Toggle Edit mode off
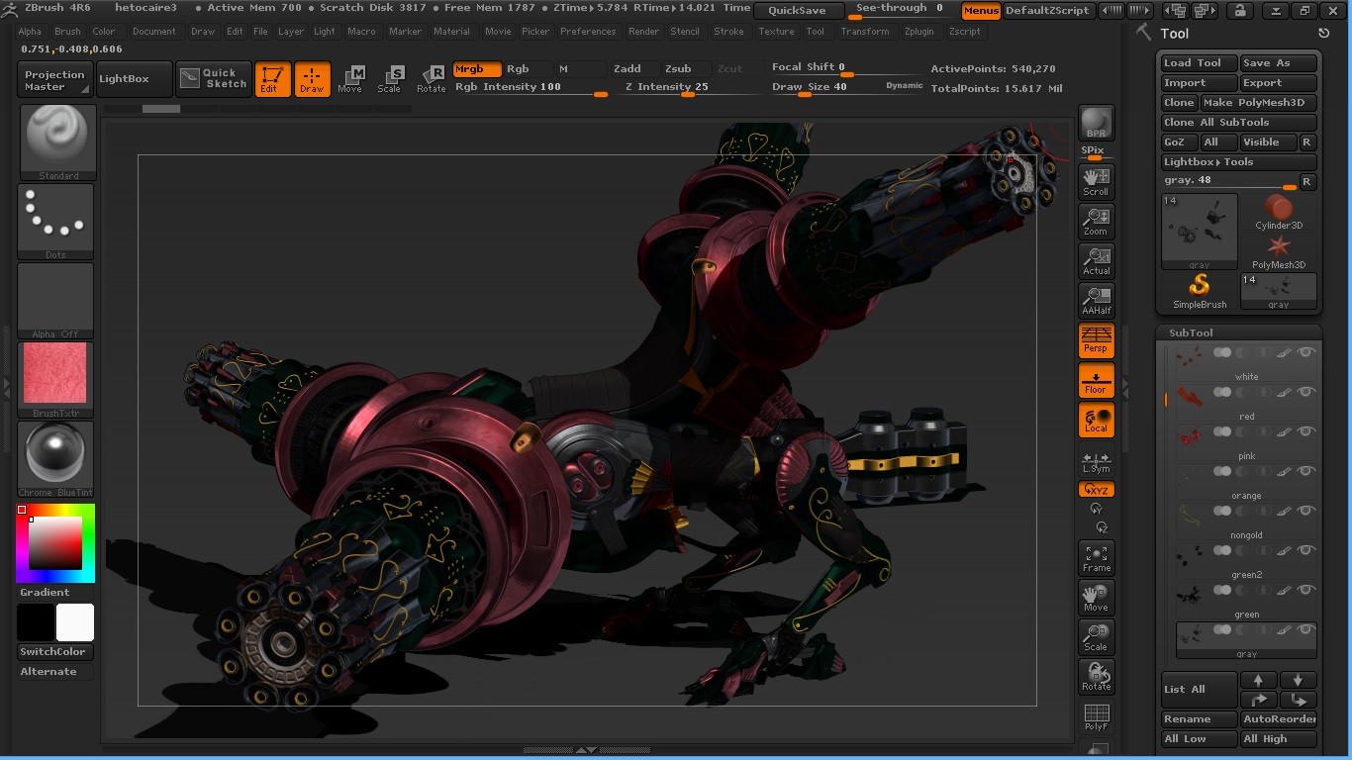 272,79
